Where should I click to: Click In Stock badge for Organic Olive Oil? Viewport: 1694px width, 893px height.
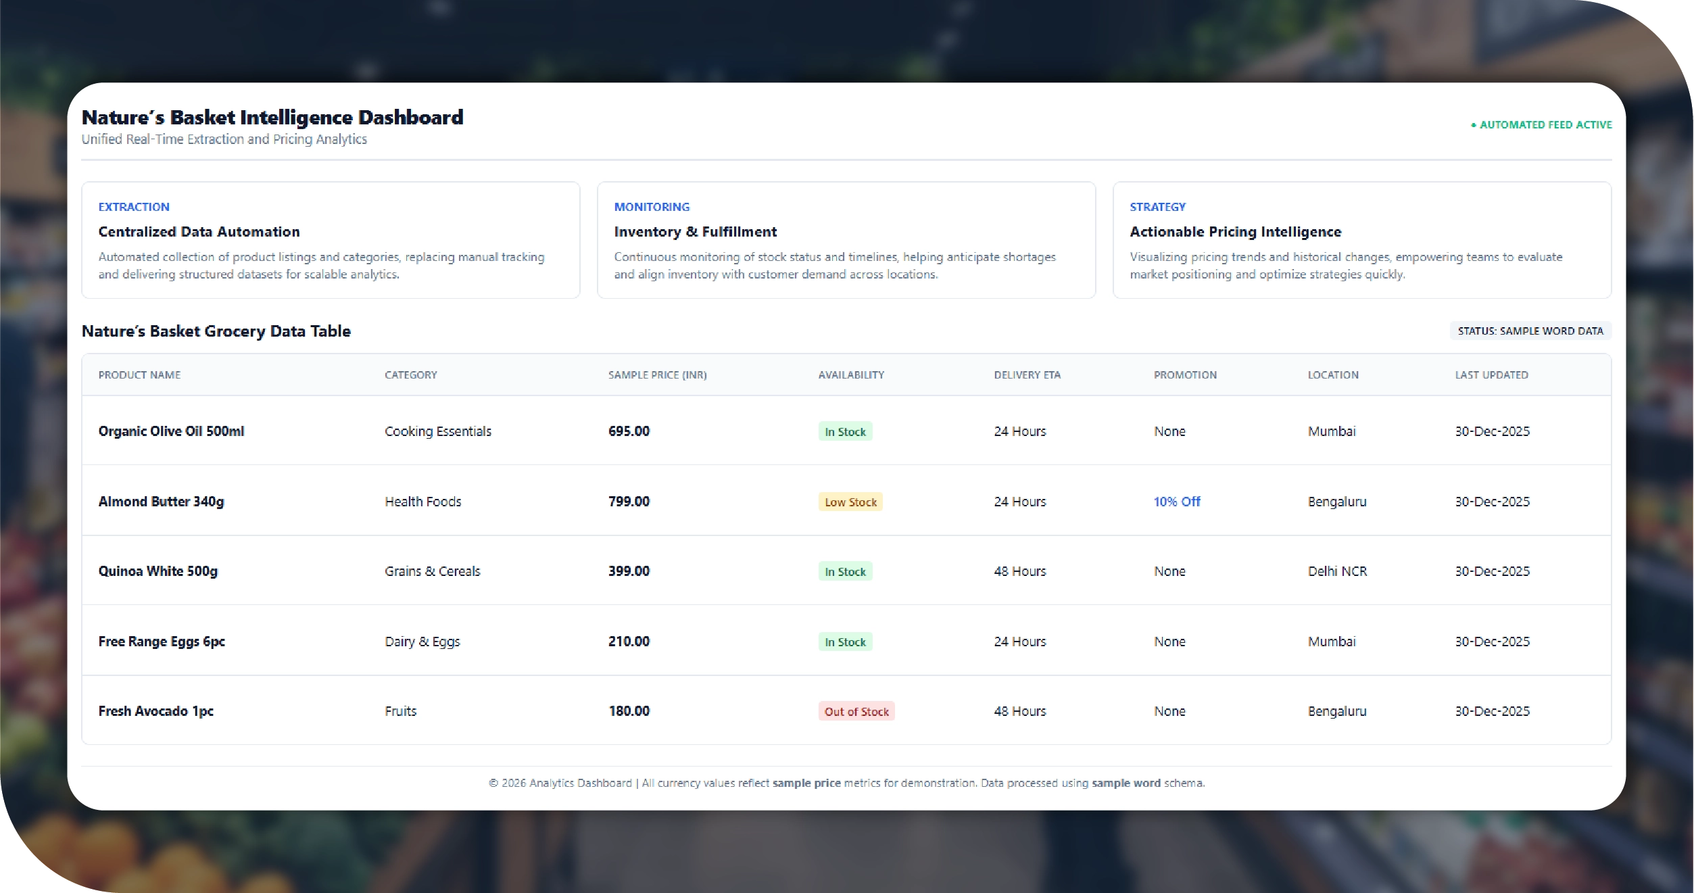844,432
